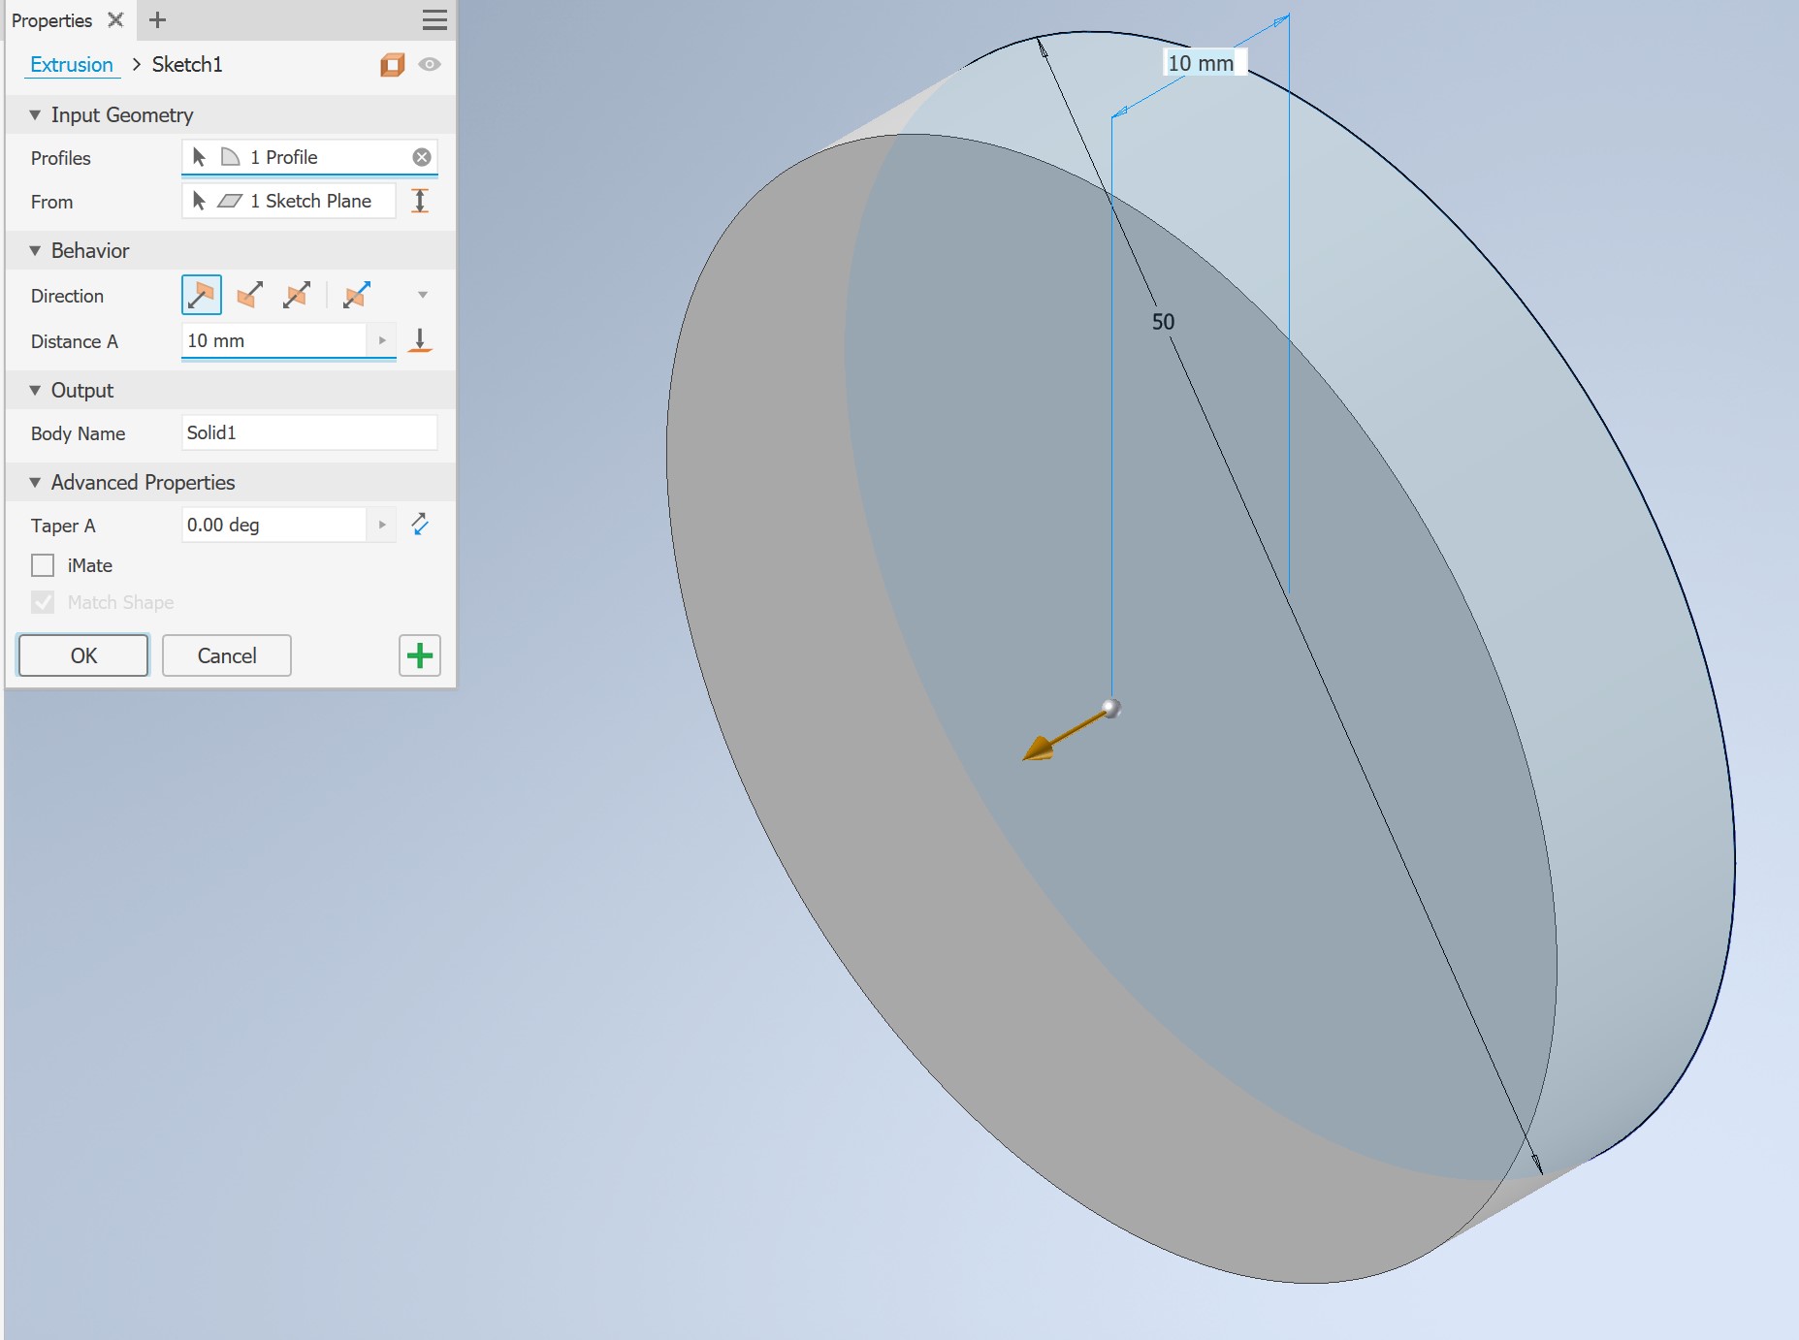The image size is (1799, 1340).
Task: Click the 10 mm dimension box in viewport
Action: [1203, 63]
